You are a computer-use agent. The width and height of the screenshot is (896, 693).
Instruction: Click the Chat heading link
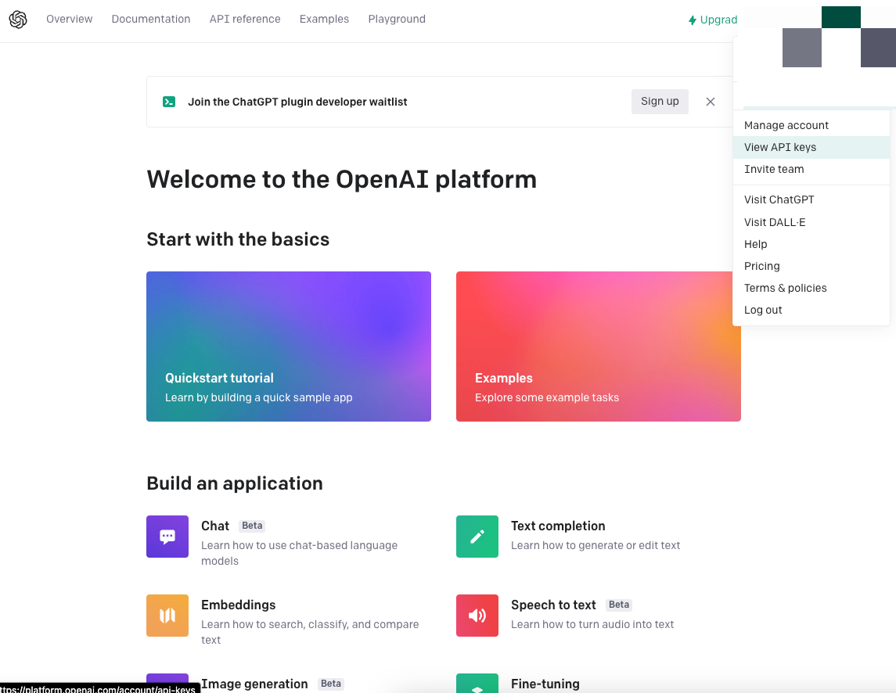pyautogui.click(x=215, y=526)
